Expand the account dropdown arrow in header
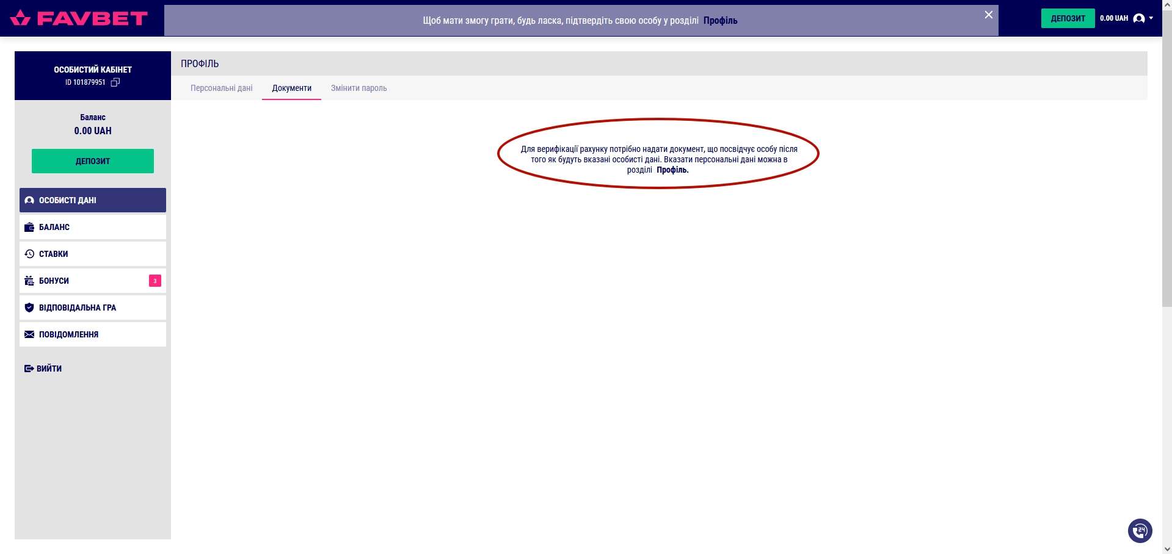 [x=1151, y=18]
